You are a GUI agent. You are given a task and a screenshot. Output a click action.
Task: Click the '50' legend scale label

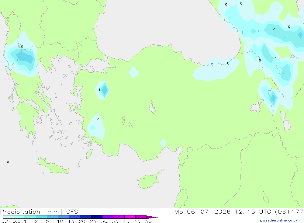click(x=148, y=221)
